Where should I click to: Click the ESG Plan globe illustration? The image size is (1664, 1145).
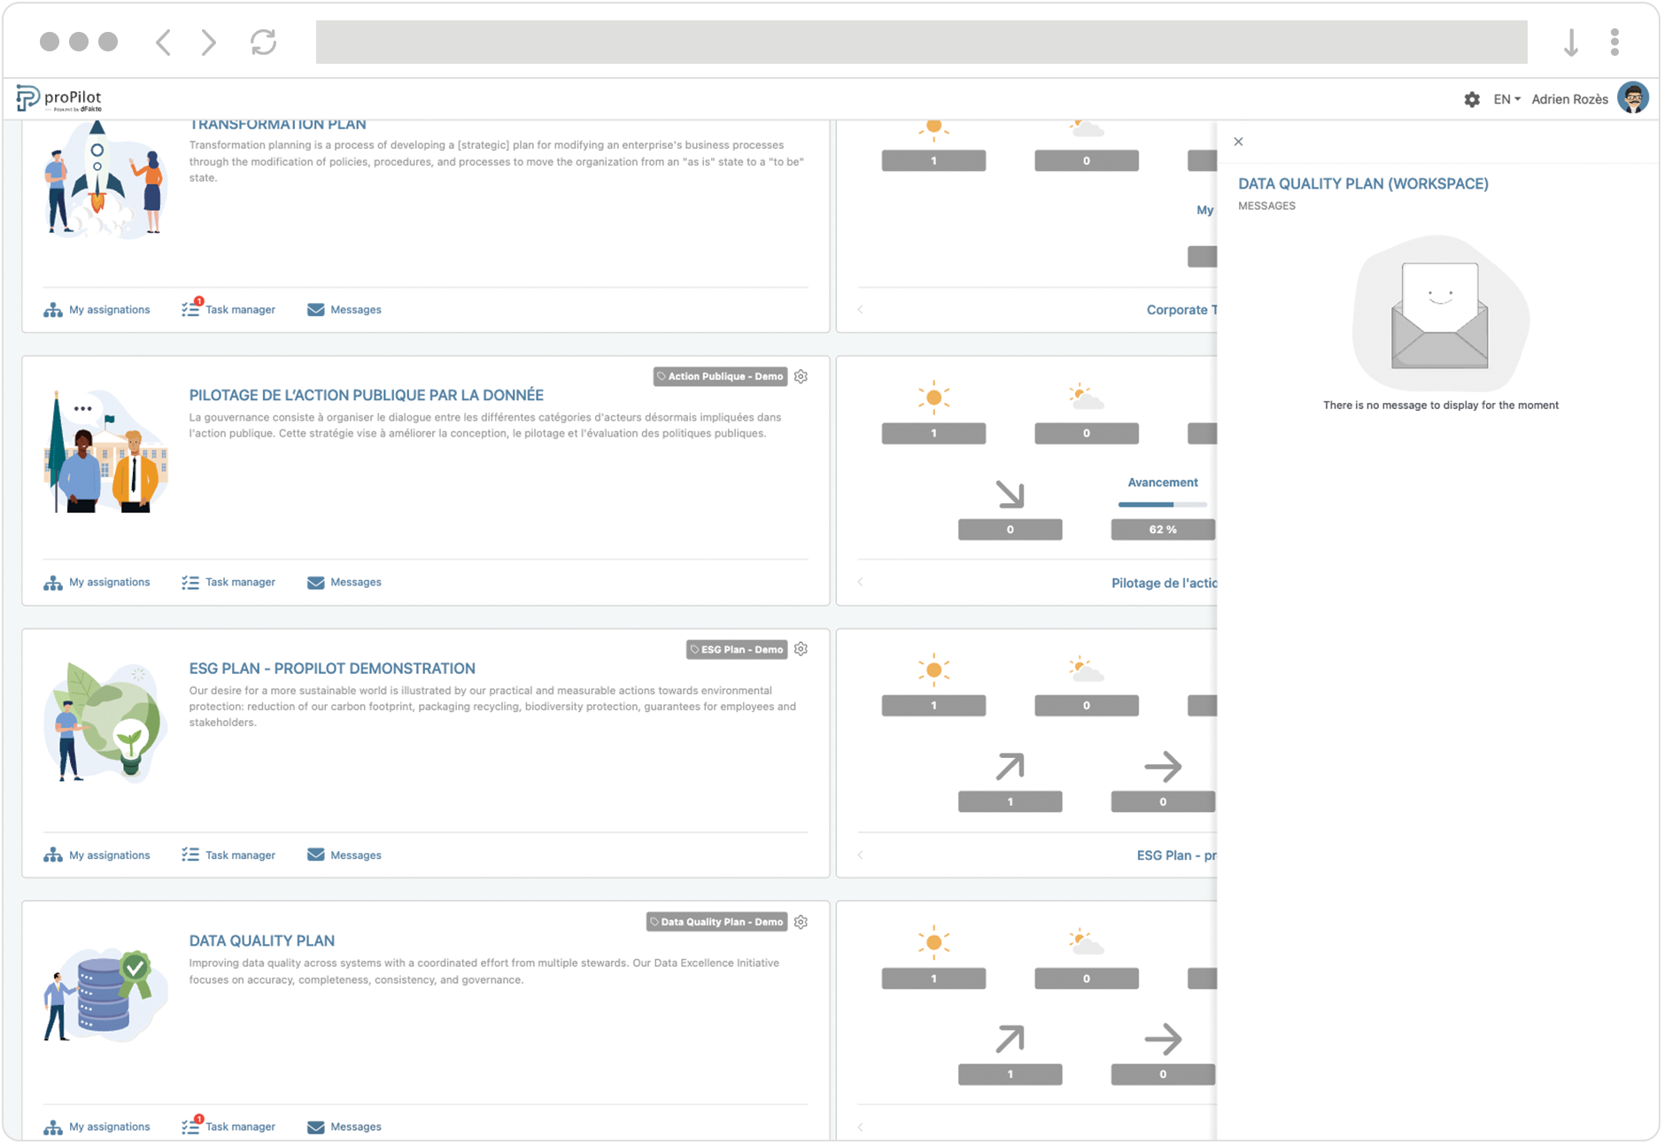coord(106,722)
